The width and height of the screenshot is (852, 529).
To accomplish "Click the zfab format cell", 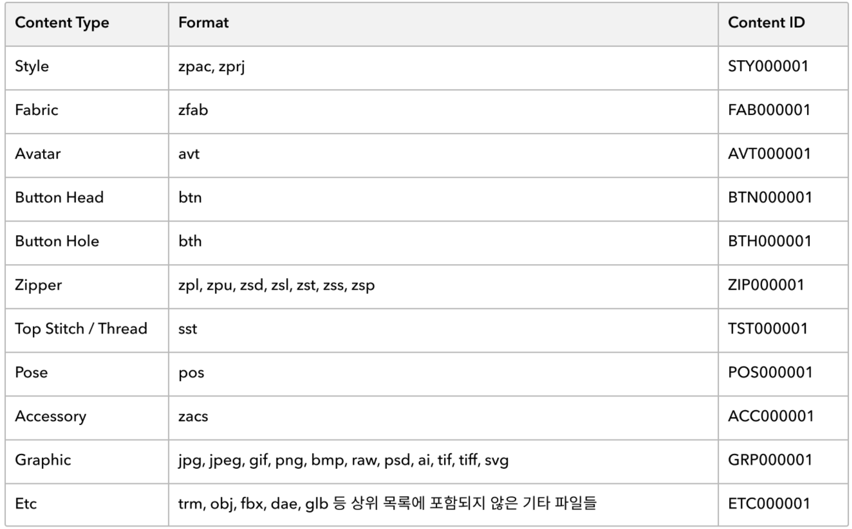I will (x=193, y=110).
